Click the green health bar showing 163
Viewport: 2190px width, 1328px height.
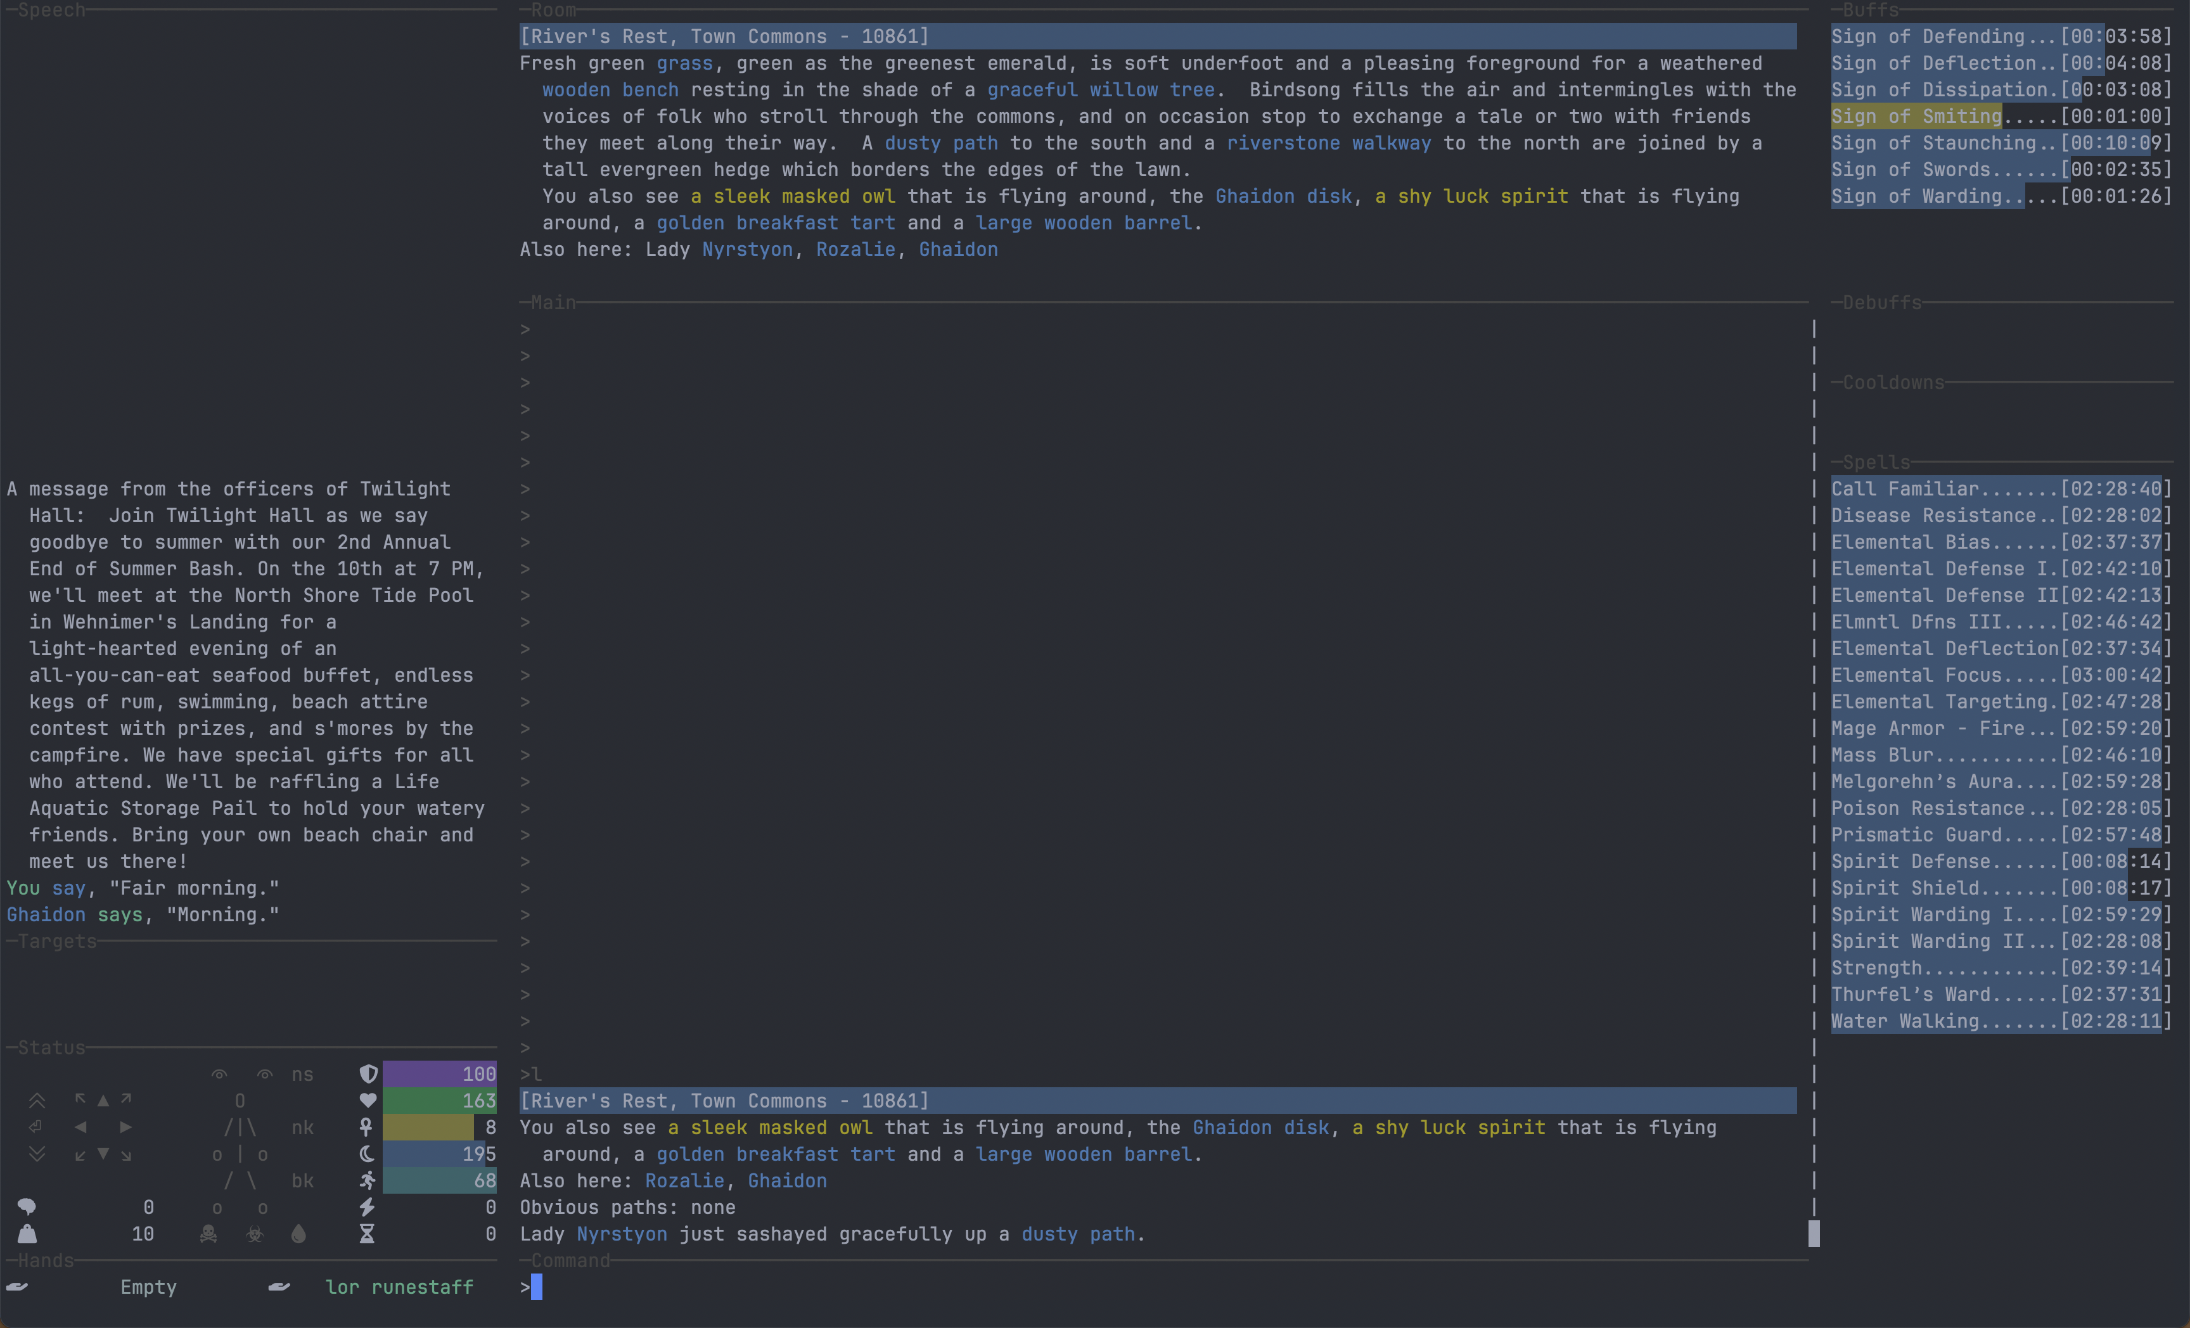tap(440, 1101)
